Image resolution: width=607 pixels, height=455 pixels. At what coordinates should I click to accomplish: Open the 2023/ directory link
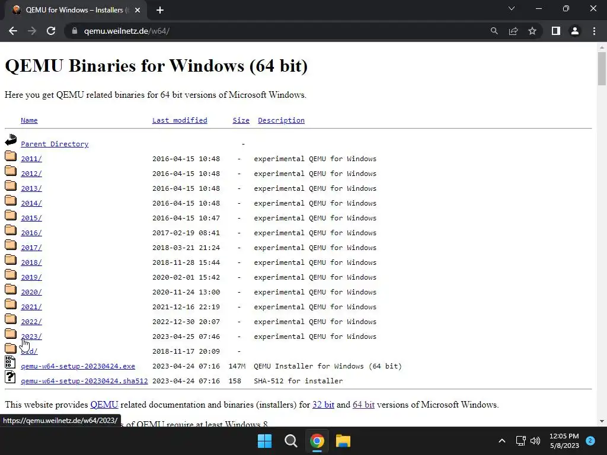[31, 337]
